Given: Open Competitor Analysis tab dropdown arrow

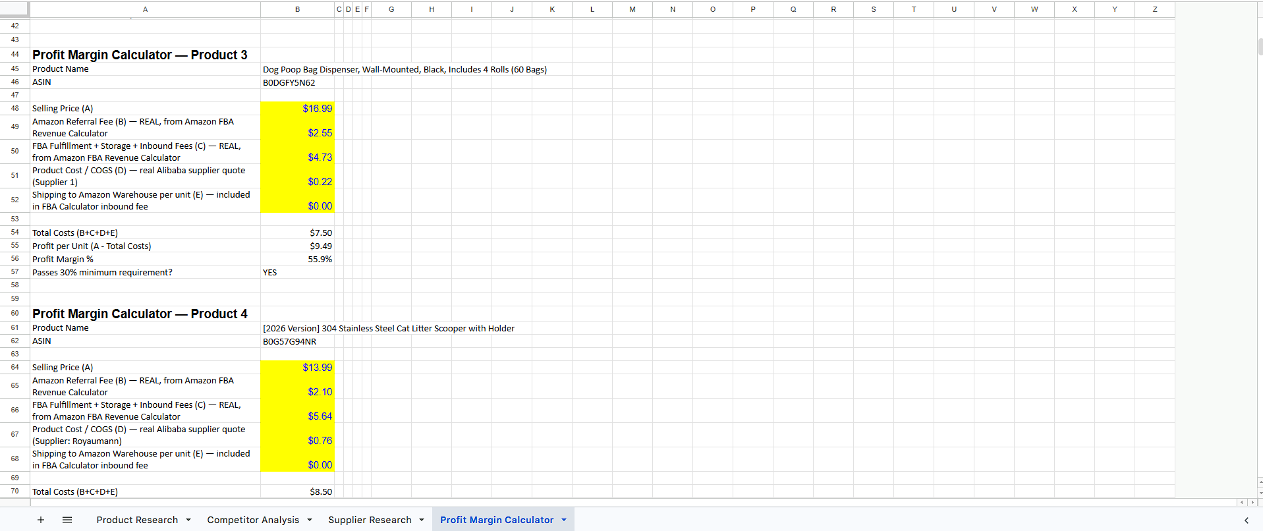Looking at the screenshot, I should tap(310, 520).
